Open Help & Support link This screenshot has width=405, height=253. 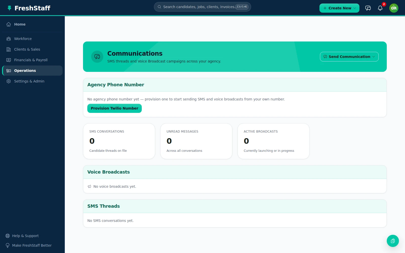click(25, 236)
